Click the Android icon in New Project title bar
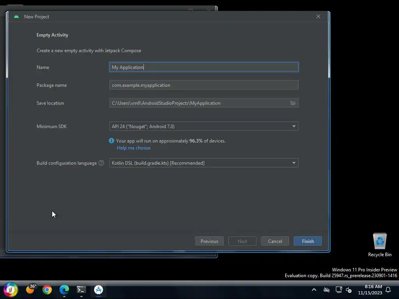 pos(16,16)
